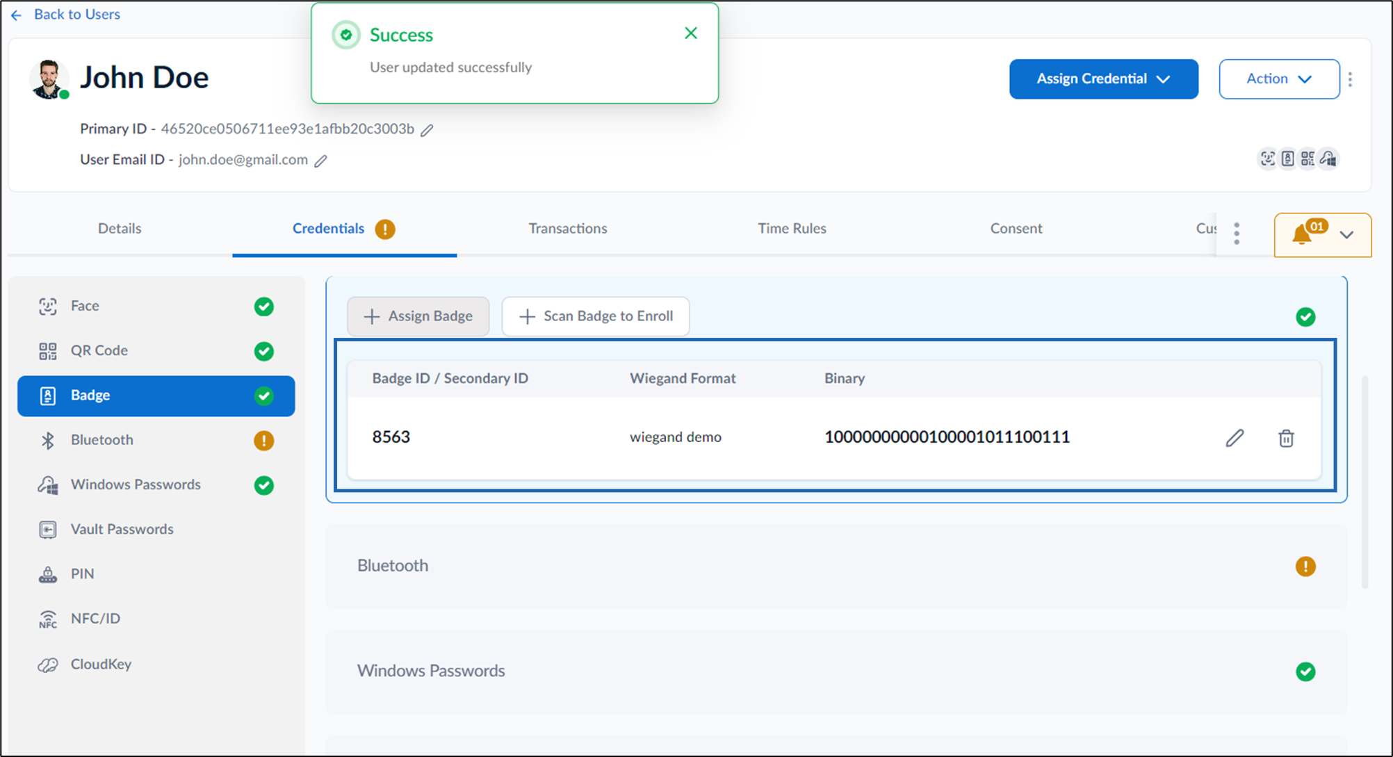The height and width of the screenshot is (757, 1393).
Task: Click the Bluetooth section warning icon
Action: coord(1305,567)
